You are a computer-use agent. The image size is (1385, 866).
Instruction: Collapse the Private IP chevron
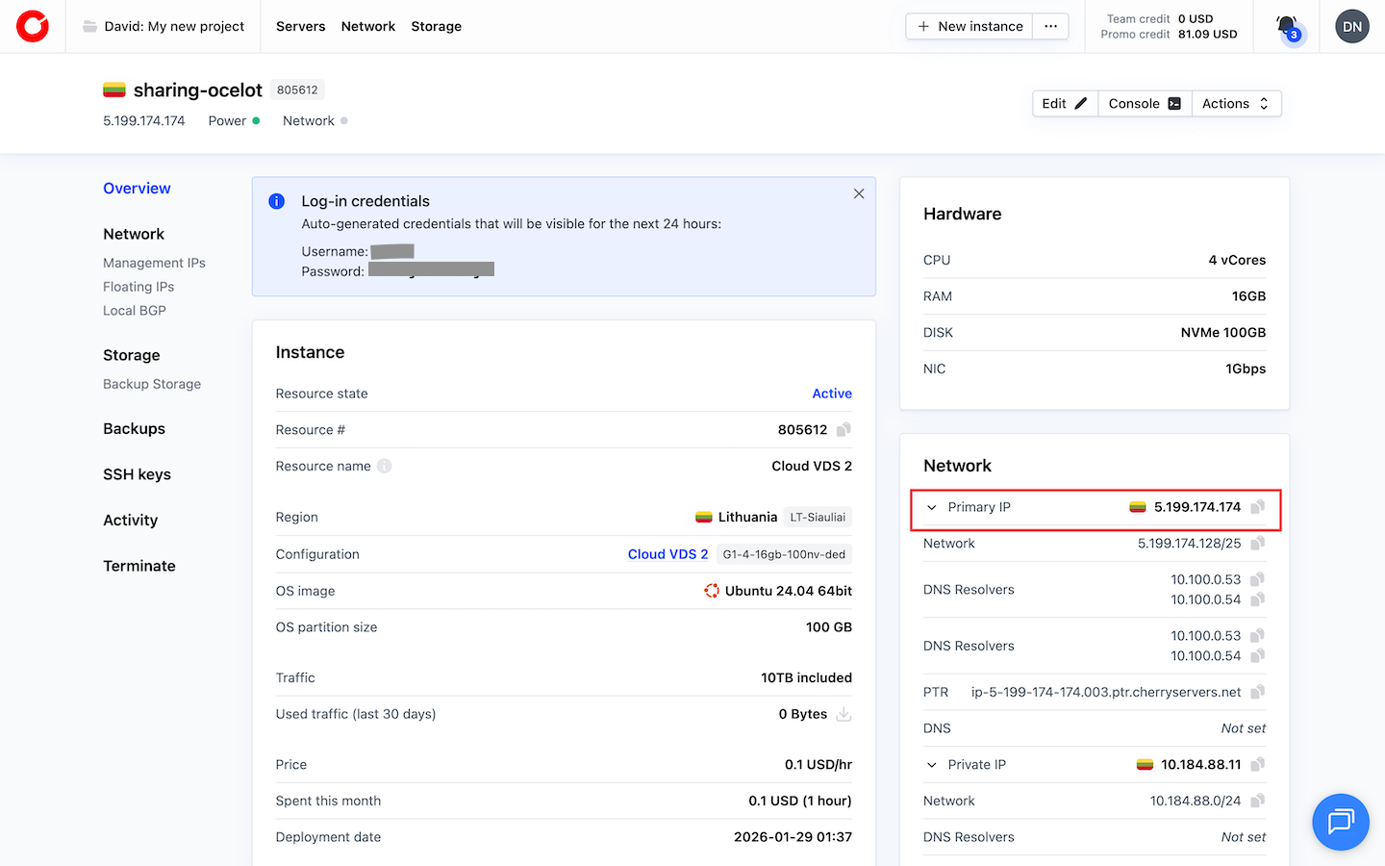click(931, 765)
